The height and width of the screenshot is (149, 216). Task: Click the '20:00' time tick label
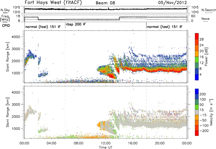(160, 143)
